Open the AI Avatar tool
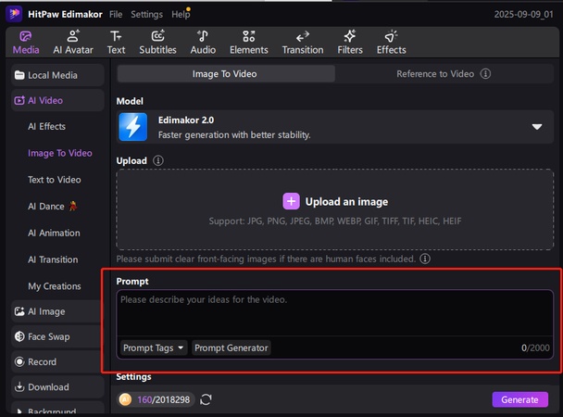The image size is (563, 417). click(73, 43)
